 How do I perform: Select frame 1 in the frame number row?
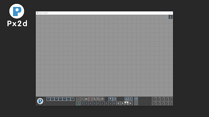78,103
